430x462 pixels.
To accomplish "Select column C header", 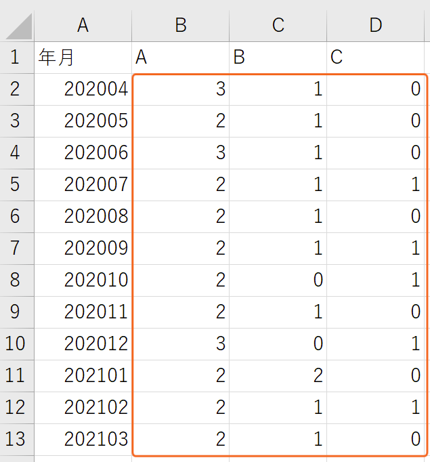I will [x=278, y=26].
